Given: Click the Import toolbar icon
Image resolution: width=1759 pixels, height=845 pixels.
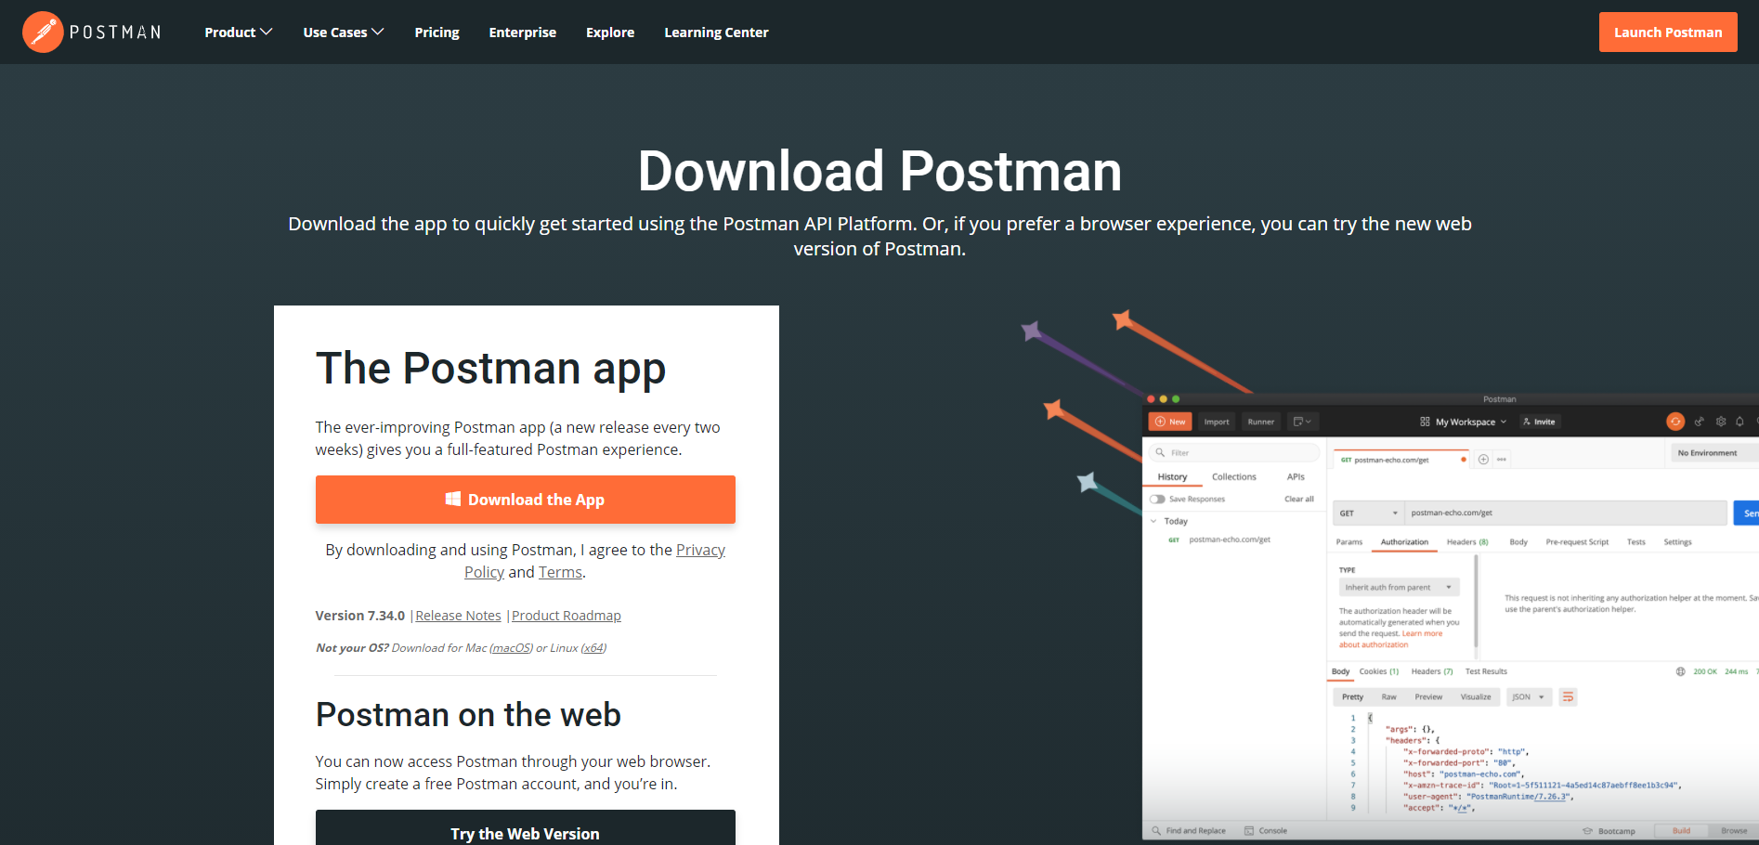Looking at the screenshot, I should point(1217,422).
